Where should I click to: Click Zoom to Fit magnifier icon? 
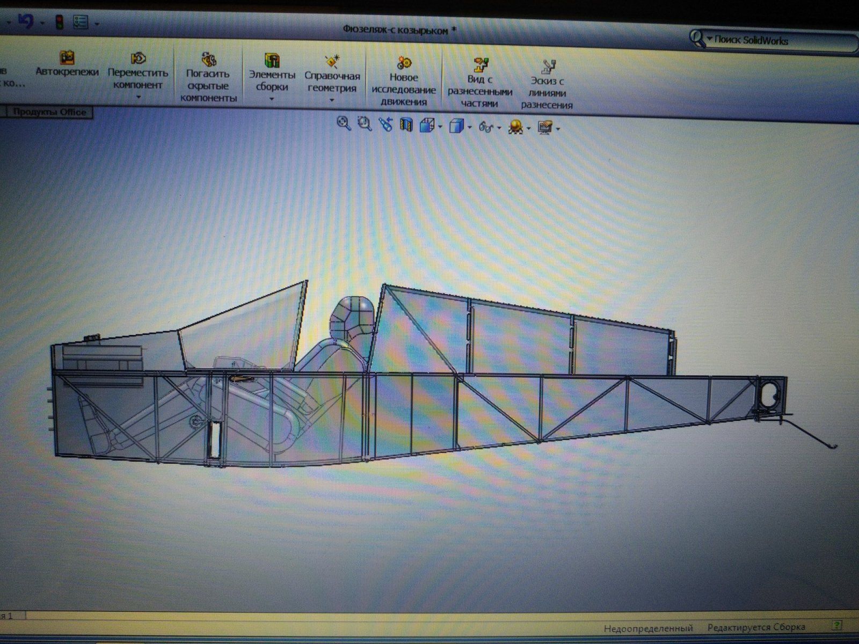[x=343, y=124]
